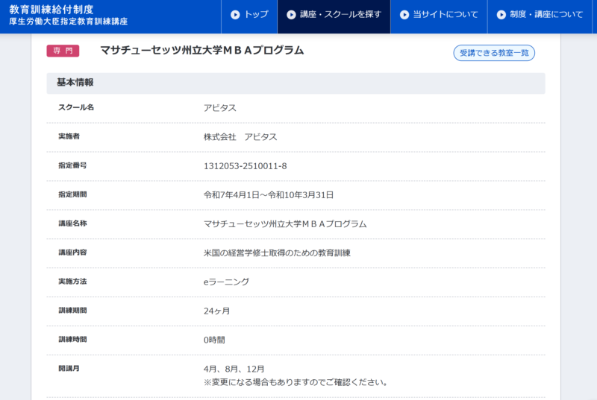This screenshot has height=400, width=597.
Task: Click the note ※変更になる場合もありますのでご確認ください。
Action: click(x=296, y=382)
